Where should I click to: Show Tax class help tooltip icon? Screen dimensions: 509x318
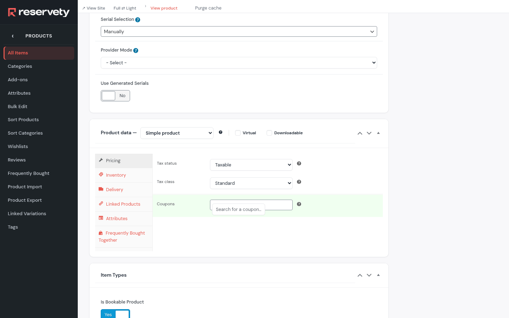[x=299, y=182]
